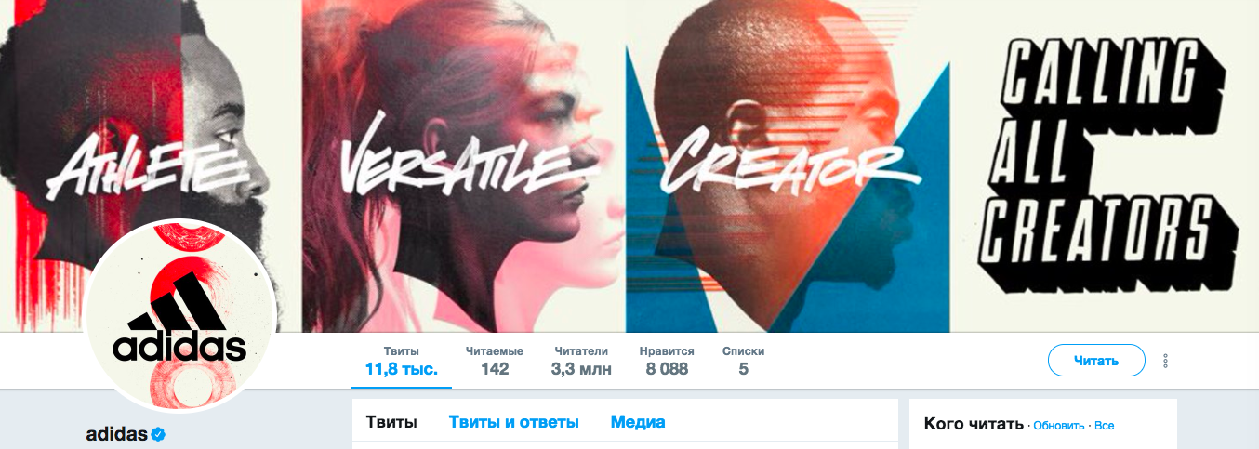The width and height of the screenshot is (1259, 449).
Task: Open the Твиты count 11,8 тыс. stat
Action: (401, 361)
